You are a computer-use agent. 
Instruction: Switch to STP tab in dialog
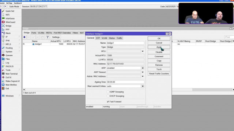tap(98, 38)
